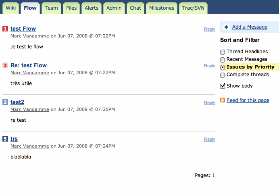The image size is (279, 196).
Task: Go to the Trac/SVN tab
Action: click(x=194, y=8)
